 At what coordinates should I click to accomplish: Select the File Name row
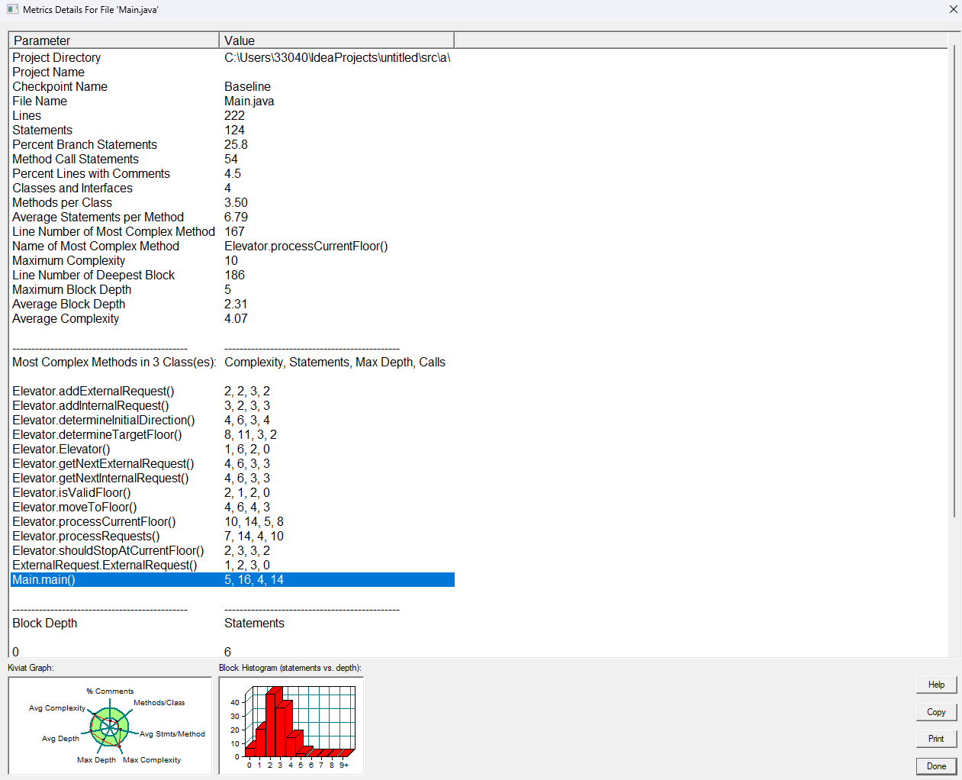point(233,102)
